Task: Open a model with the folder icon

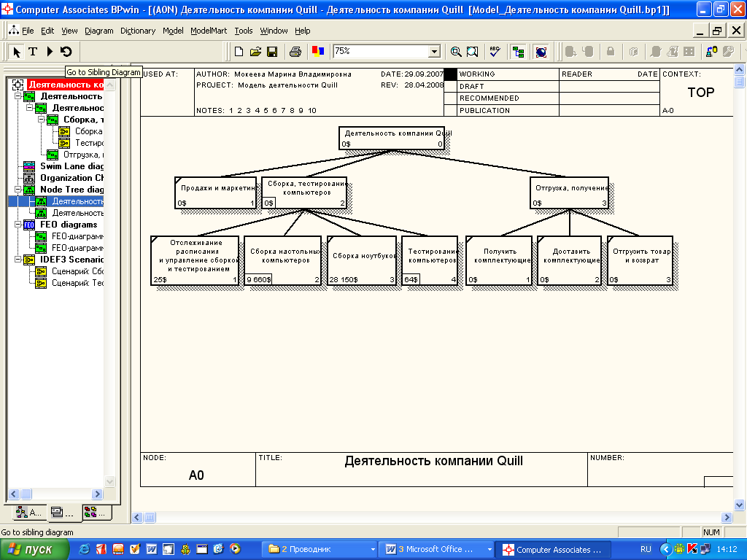Action: [x=255, y=52]
